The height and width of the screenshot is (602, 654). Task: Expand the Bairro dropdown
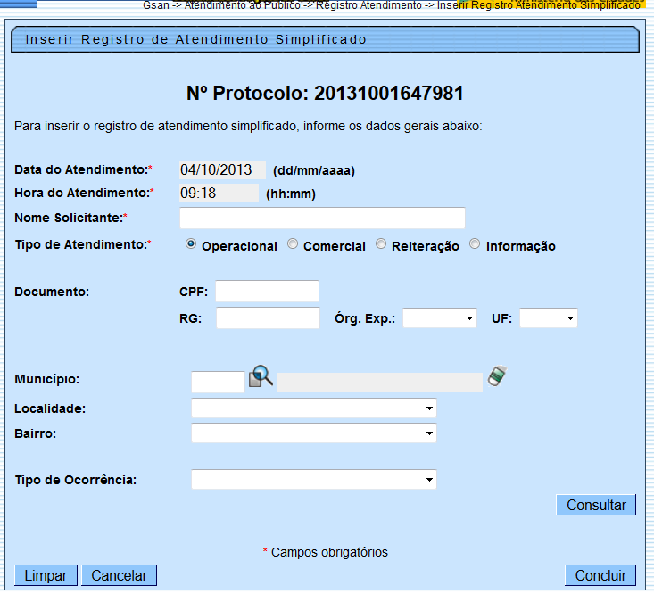tap(314, 433)
